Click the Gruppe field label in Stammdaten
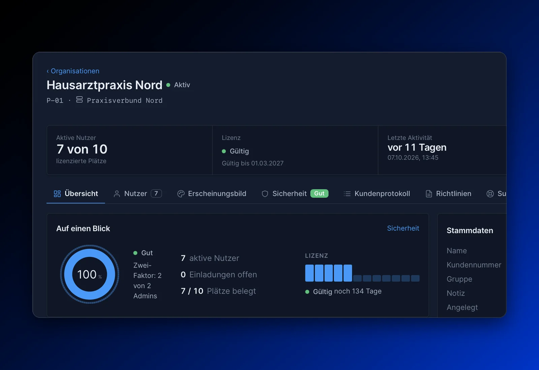Screen dimensions: 539x370 click(x=459, y=279)
